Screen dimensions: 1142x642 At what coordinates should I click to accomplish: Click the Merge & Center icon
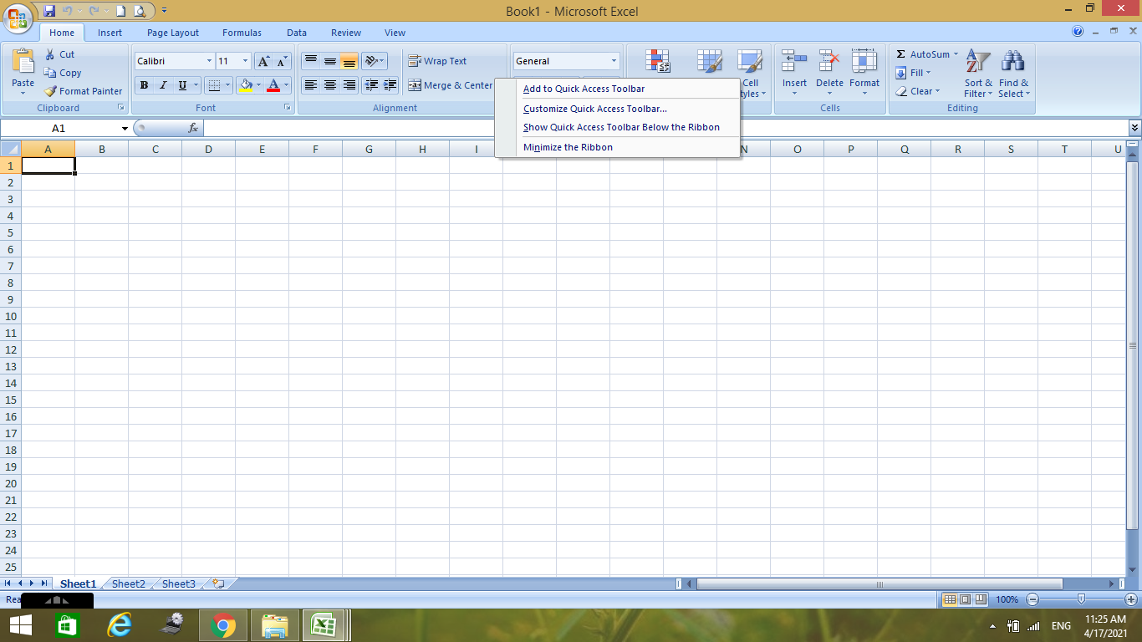(415, 85)
